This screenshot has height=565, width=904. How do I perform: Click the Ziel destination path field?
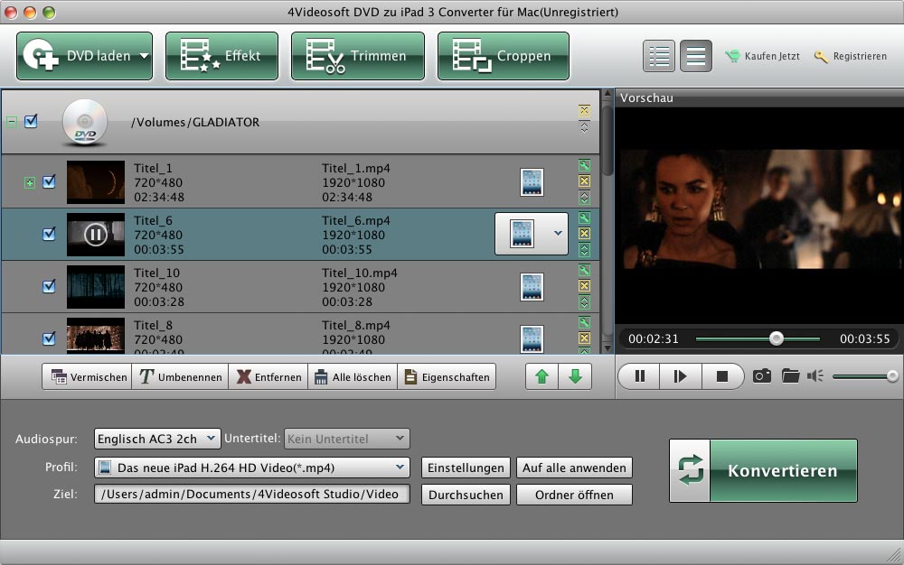click(252, 494)
